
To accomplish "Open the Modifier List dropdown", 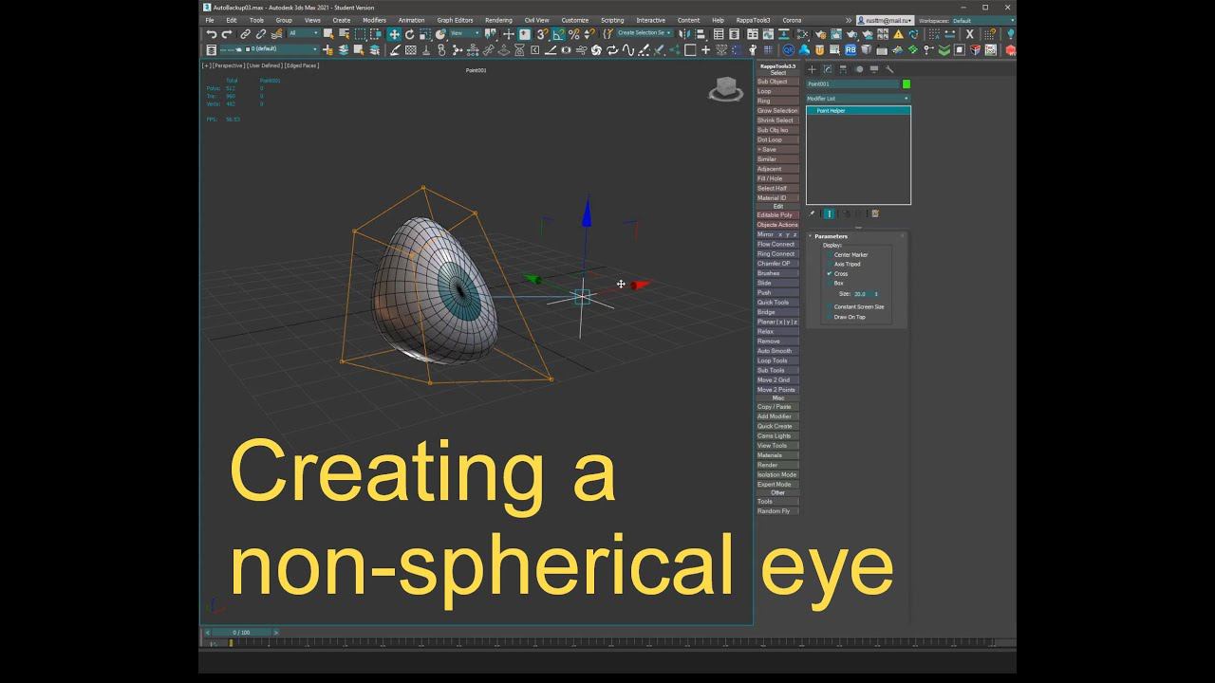I will click(858, 99).
